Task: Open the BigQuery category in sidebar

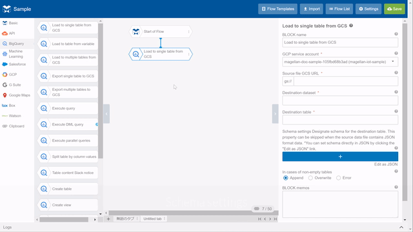Action: pos(16,44)
